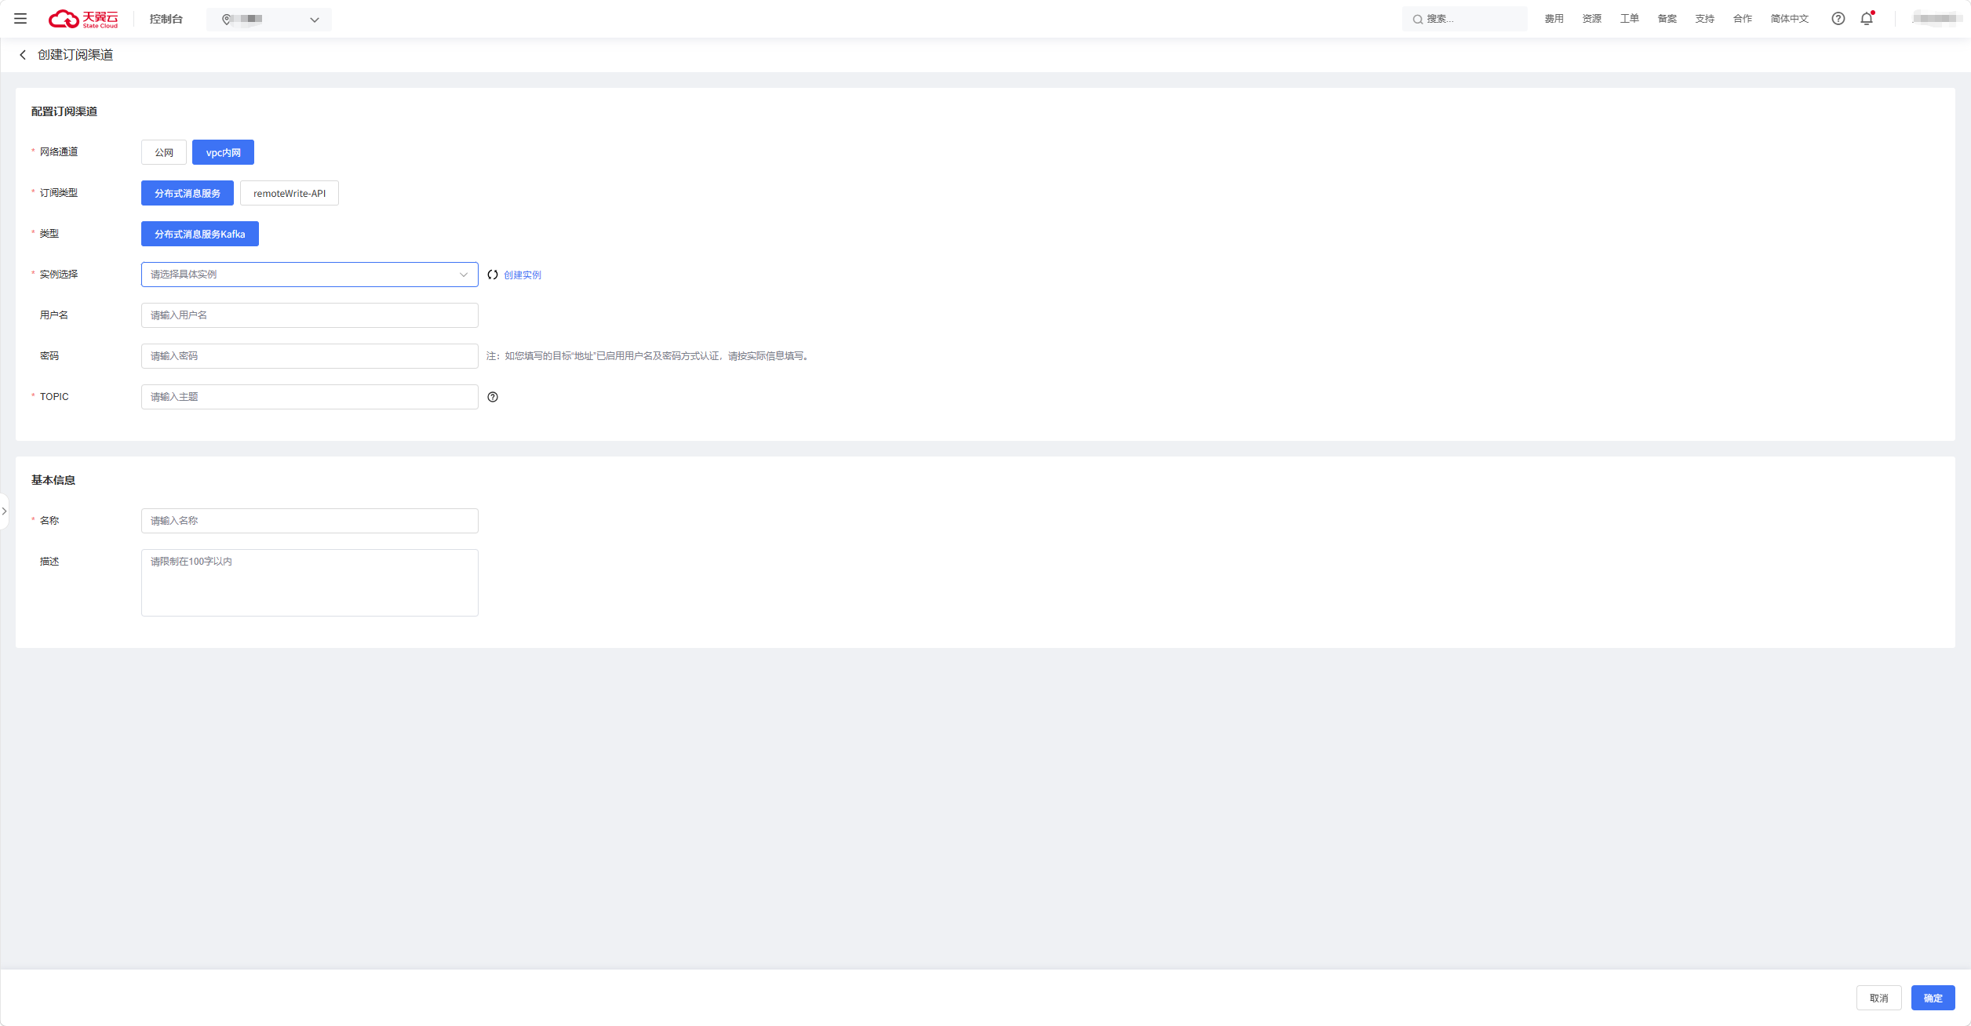Click the 创建实例 link
The width and height of the screenshot is (1971, 1026).
(x=523, y=275)
